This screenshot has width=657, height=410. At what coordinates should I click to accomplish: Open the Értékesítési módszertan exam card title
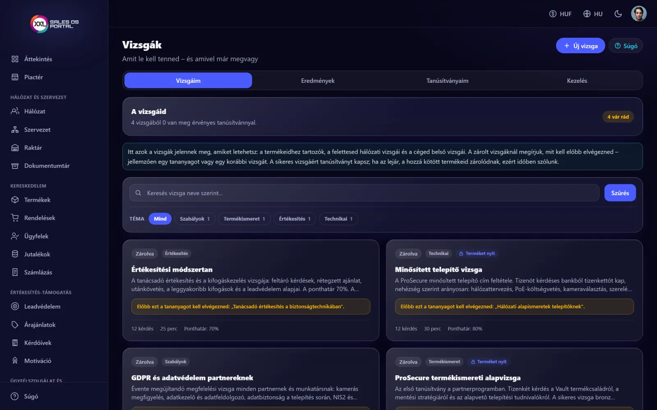(x=172, y=269)
